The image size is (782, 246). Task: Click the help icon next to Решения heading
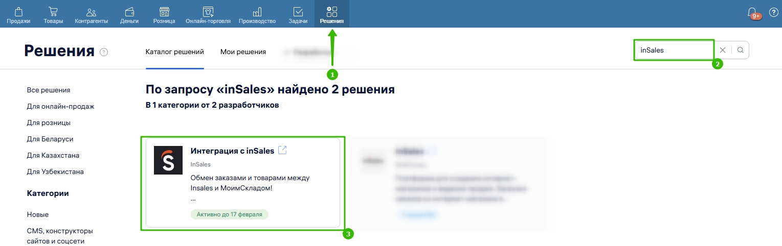(x=104, y=52)
